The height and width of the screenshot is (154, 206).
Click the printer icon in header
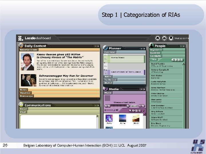pyautogui.click(x=164, y=38)
